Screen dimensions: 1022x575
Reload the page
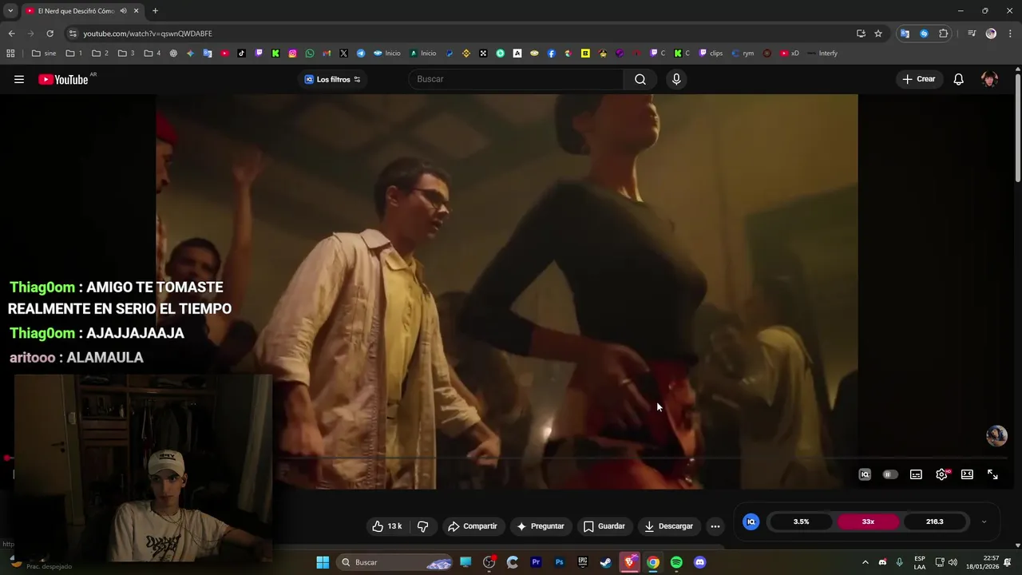coord(50,34)
